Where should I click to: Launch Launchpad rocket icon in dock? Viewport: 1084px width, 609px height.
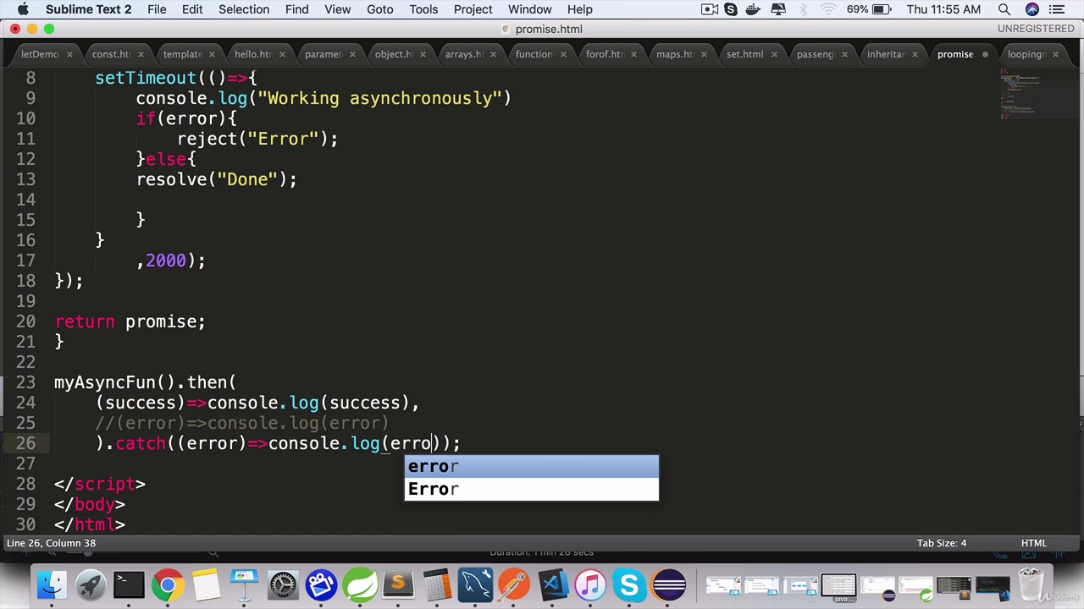[91, 584]
